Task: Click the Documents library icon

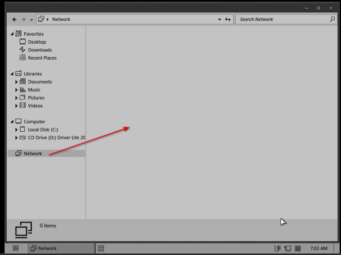Action: coord(22,82)
